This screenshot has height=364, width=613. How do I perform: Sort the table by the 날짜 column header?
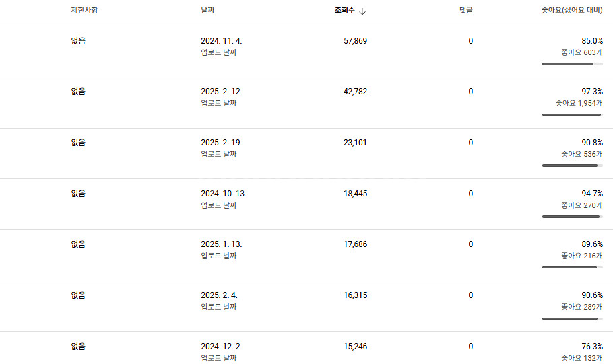207,11
